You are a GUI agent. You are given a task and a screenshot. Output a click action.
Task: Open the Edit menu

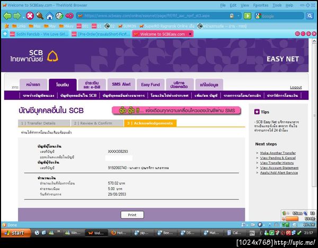click(233, 5)
